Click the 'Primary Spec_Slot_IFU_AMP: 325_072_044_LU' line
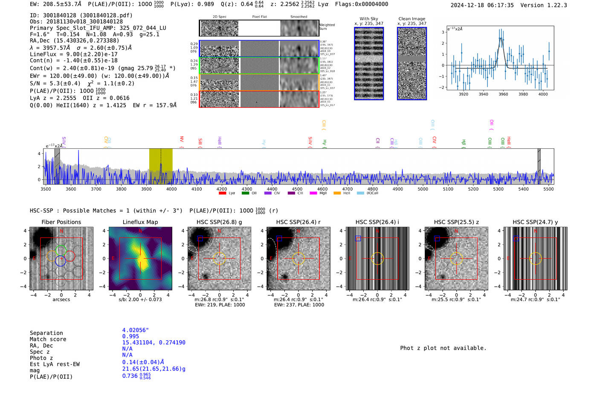The image size is (597, 406). tap(98, 28)
